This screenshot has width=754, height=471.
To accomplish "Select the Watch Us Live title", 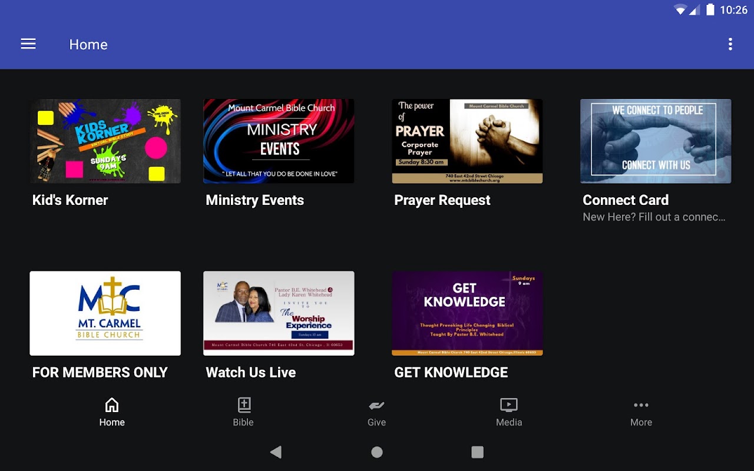I will pyautogui.click(x=251, y=373).
